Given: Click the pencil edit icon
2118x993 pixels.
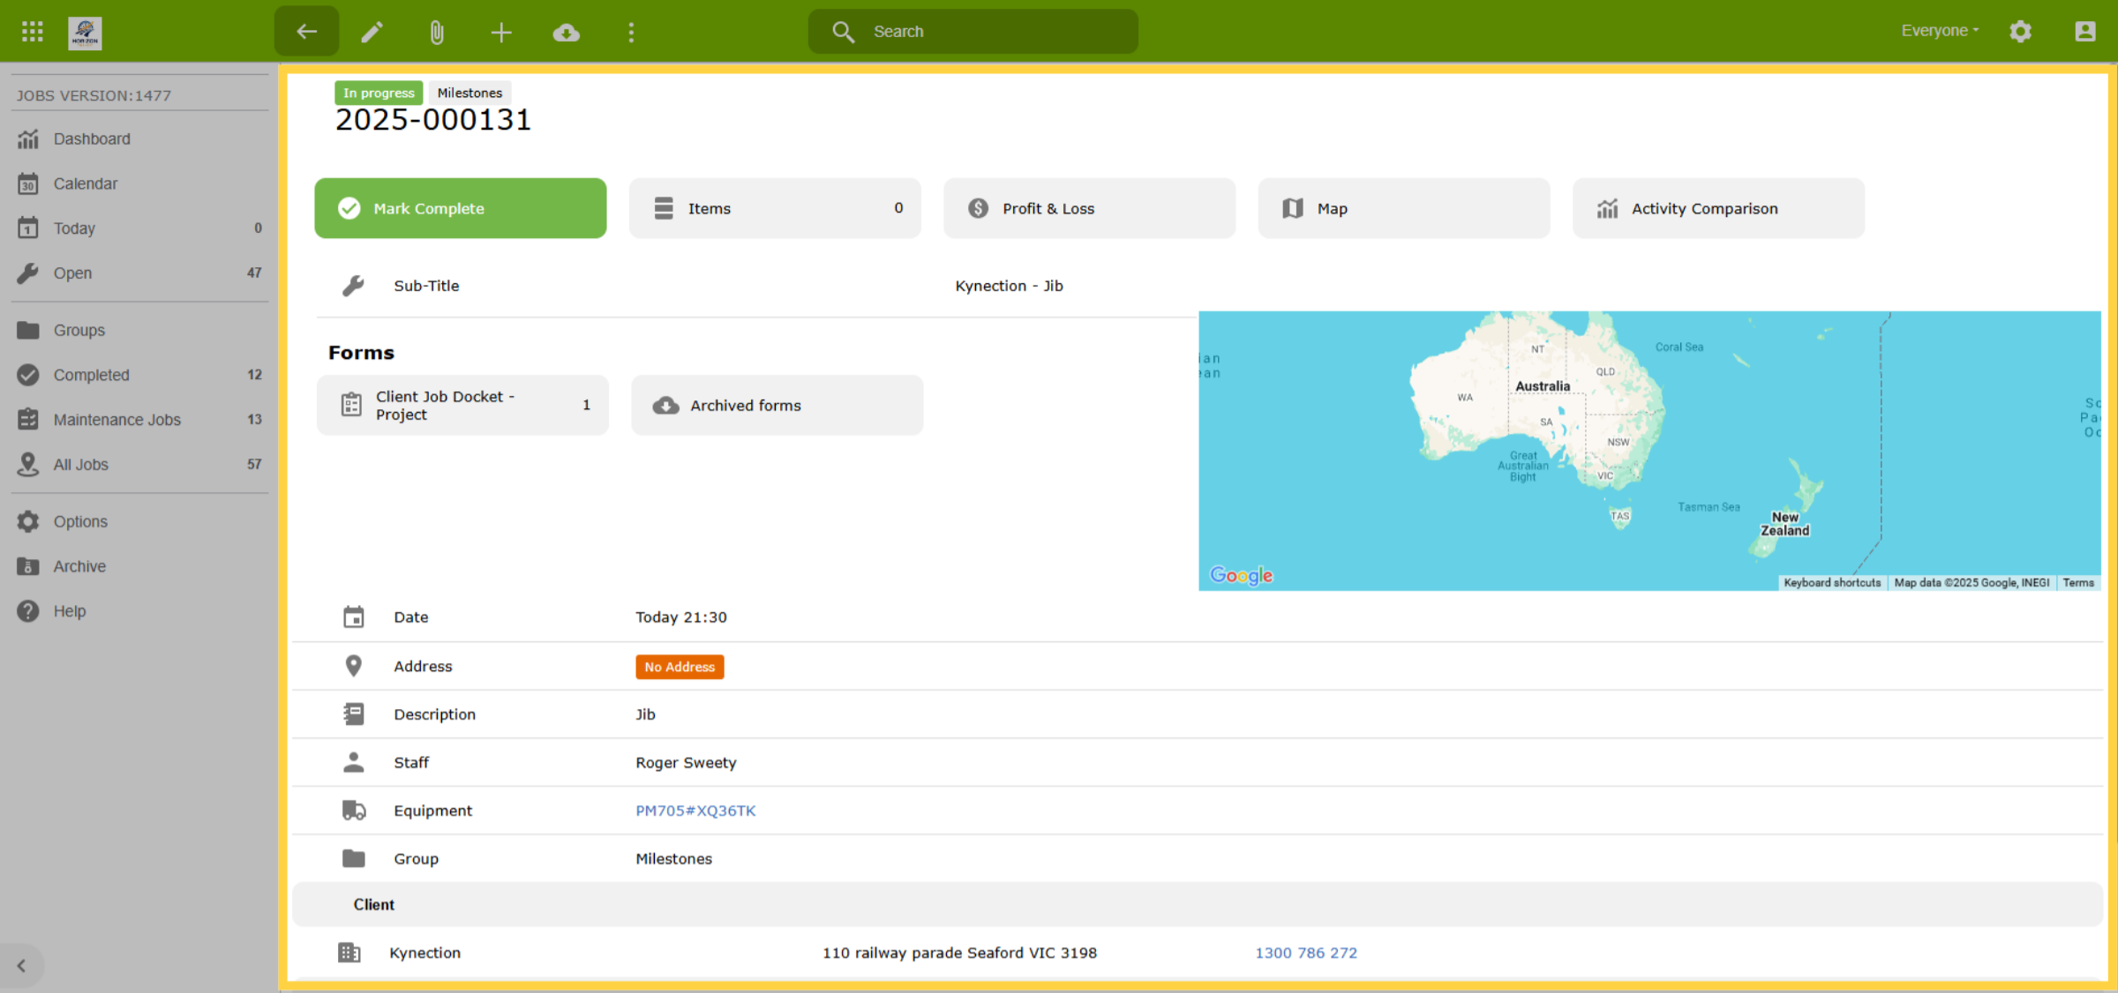Looking at the screenshot, I should point(372,33).
